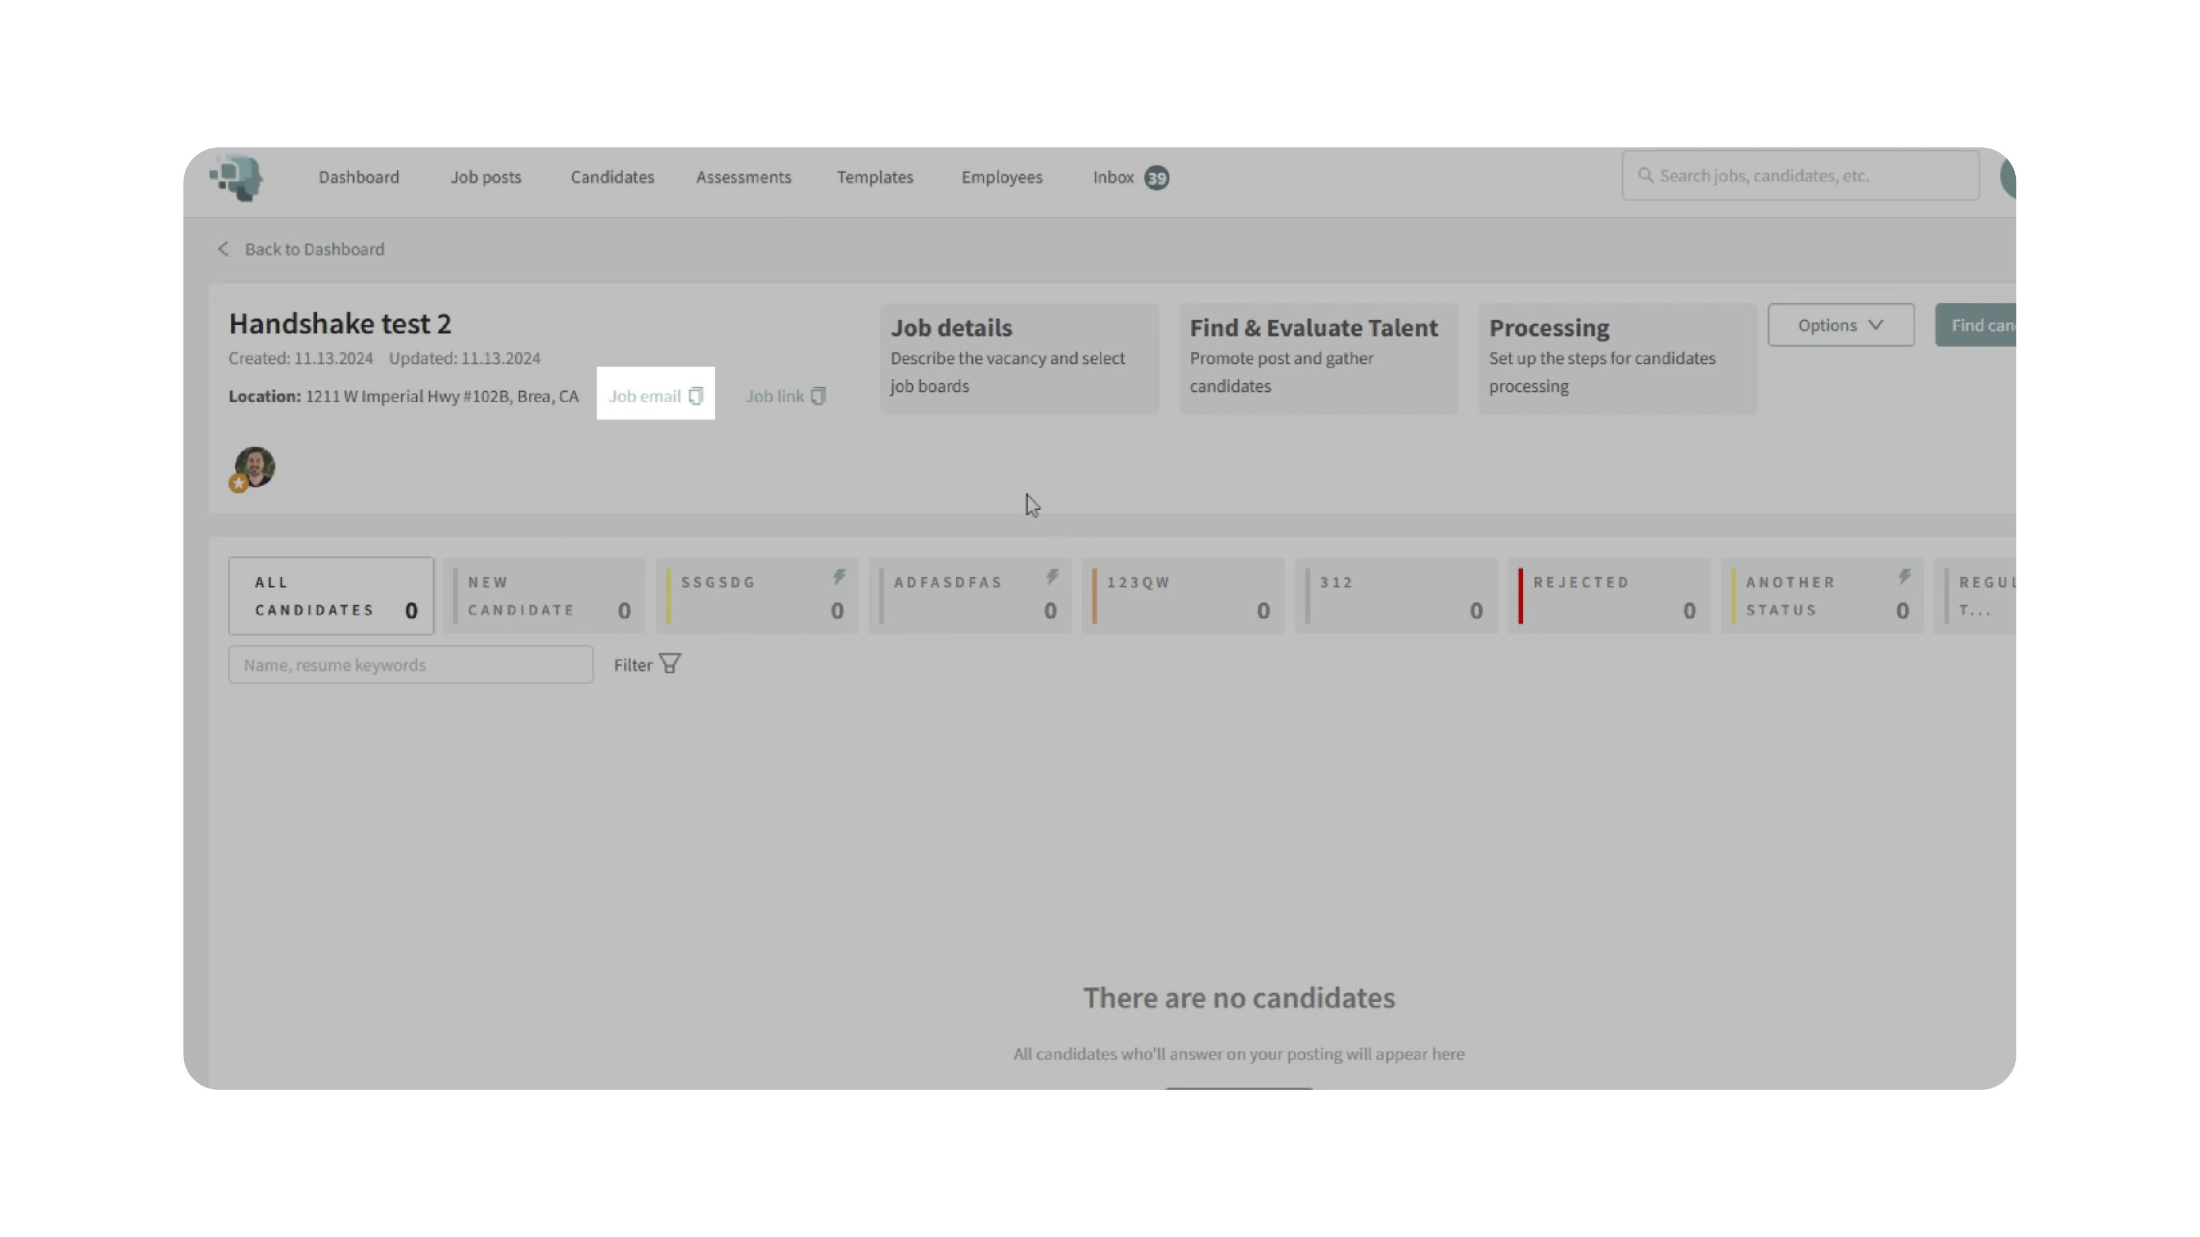2200x1237 pixels.
Task: Copy the Job link icon
Action: point(818,396)
